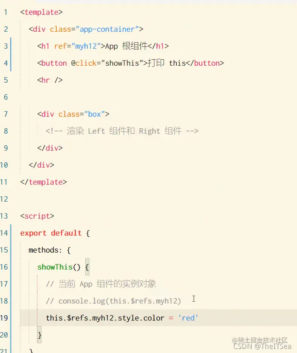The width and height of the screenshot is (297, 353).
Task: Click the "app-container" class value
Action: 107,29
